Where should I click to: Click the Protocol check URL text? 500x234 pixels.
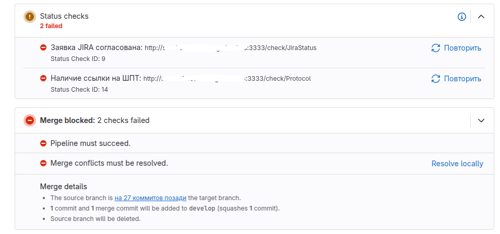click(227, 79)
